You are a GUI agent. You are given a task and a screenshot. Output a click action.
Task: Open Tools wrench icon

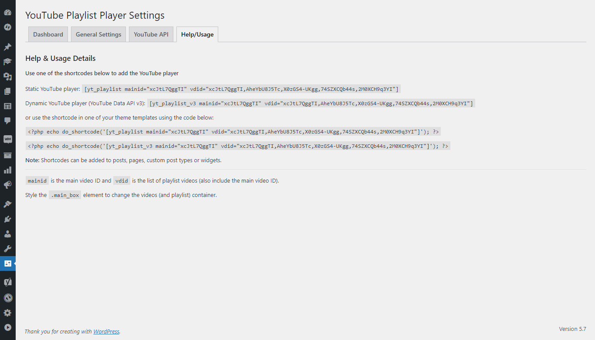(8, 249)
